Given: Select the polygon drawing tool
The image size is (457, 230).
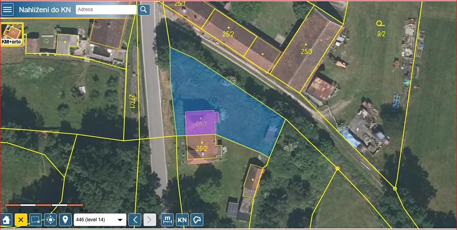Looking at the screenshot, I should click(197, 220).
